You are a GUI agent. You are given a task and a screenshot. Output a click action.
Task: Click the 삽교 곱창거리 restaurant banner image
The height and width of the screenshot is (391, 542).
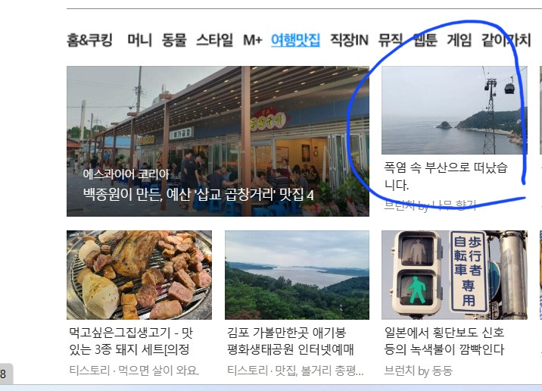tap(218, 141)
